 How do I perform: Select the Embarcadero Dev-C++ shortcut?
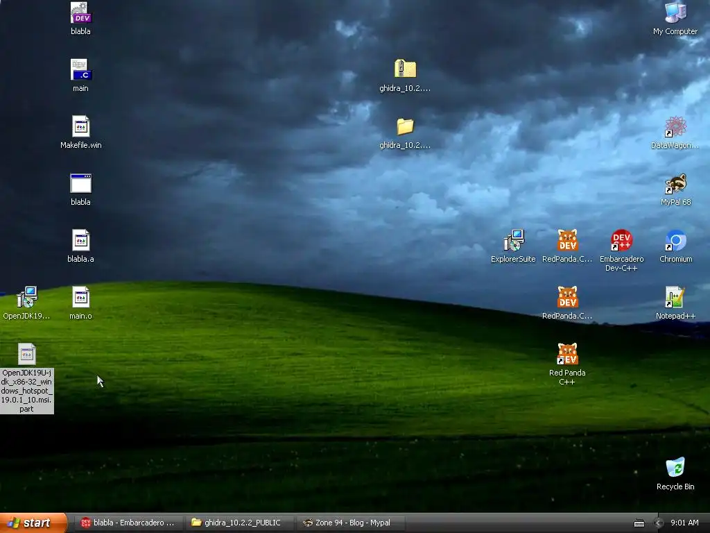[621, 240]
